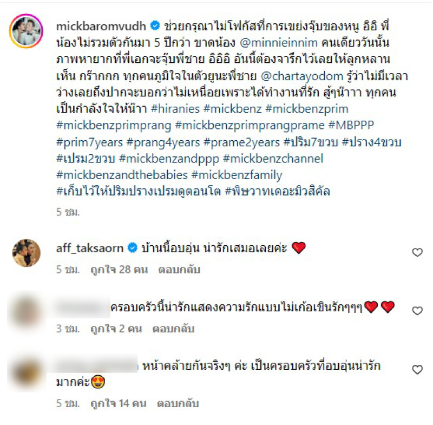
Task: Like the comment with the heart-eyes emoji
Action: click(417, 369)
